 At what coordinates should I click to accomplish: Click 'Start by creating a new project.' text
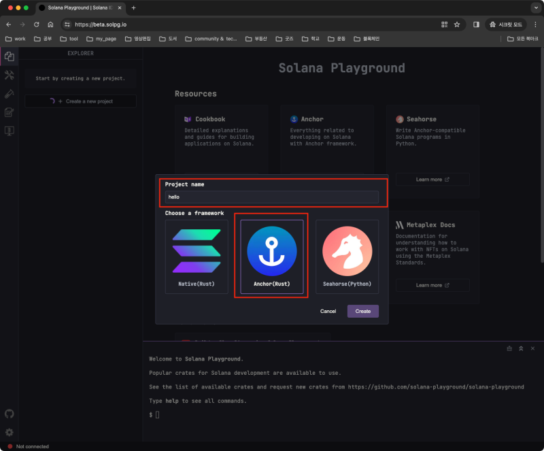pyautogui.click(x=80, y=78)
